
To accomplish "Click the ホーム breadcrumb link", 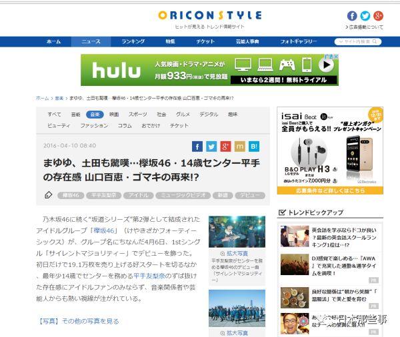I will click(43, 98).
